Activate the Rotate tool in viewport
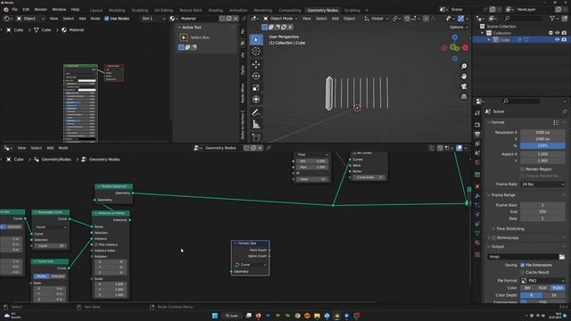Viewport: 571px width, 321px height. [256, 76]
